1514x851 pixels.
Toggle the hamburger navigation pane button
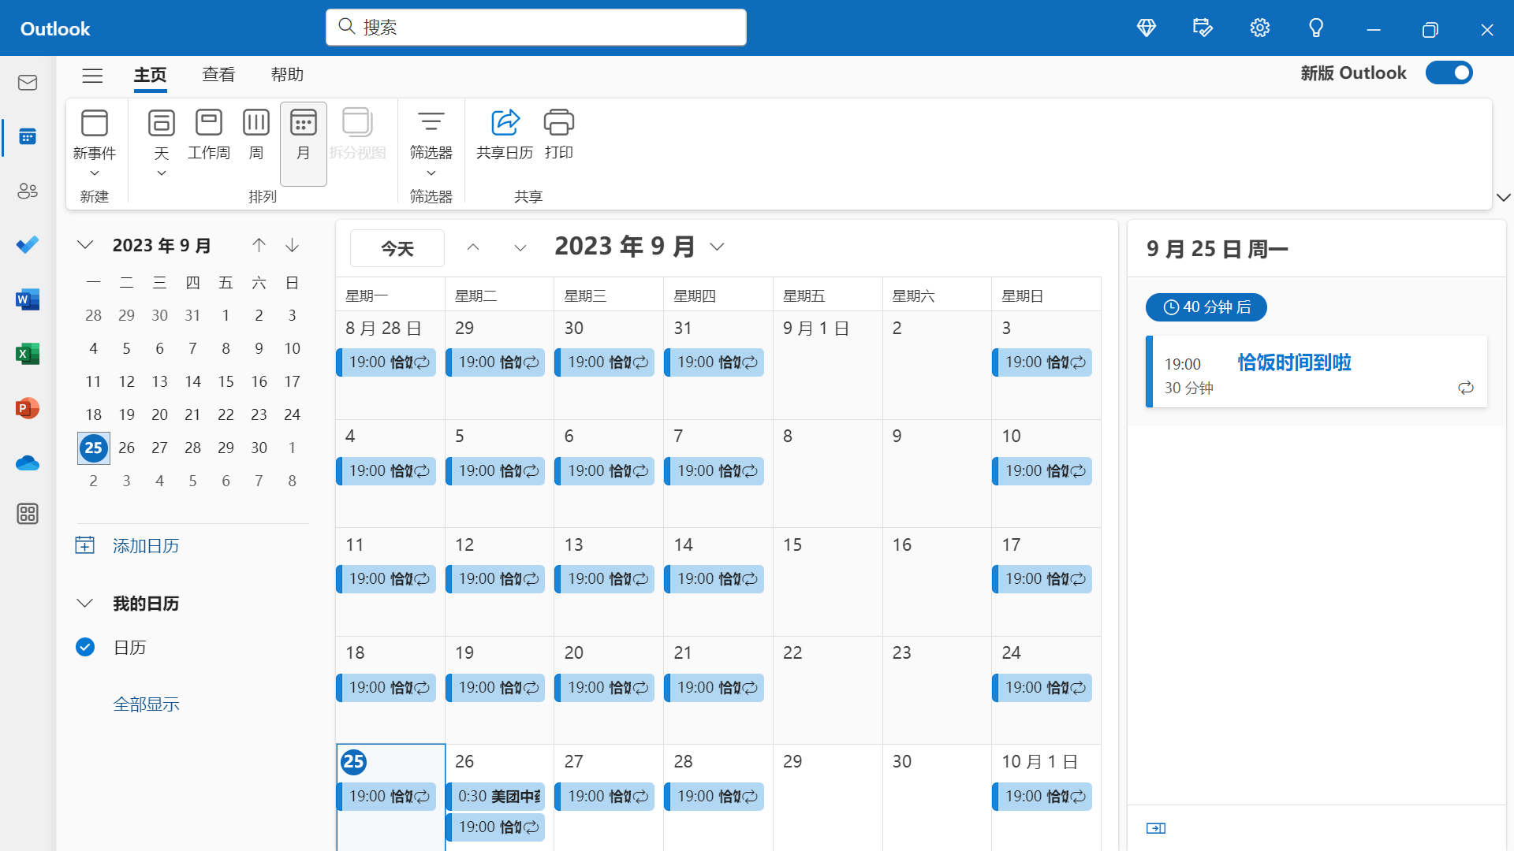click(92, 75)
